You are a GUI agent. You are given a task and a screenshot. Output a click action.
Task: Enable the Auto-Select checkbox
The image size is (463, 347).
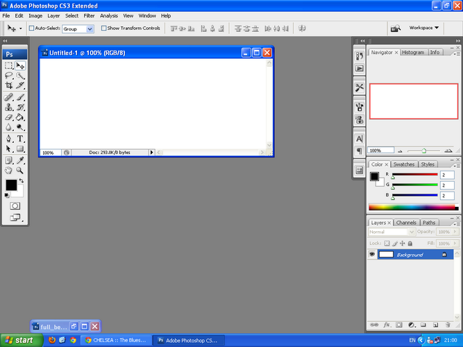click(x=32, y=28)
